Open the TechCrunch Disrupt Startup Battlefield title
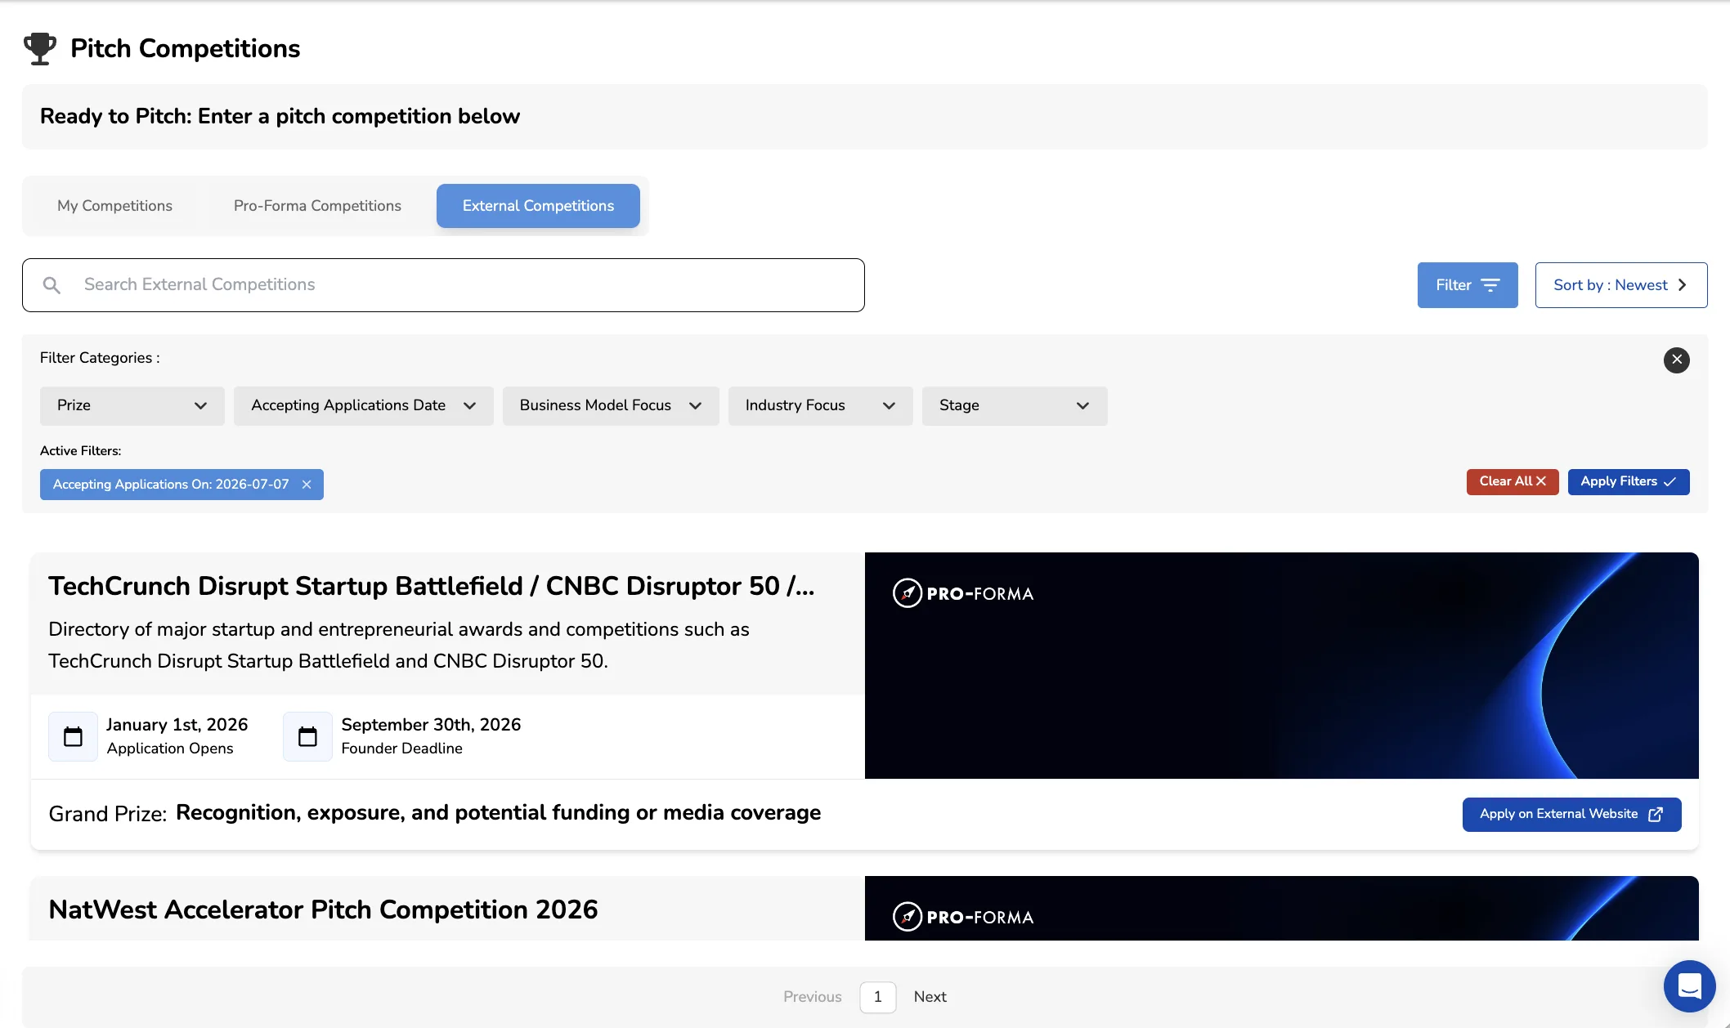The image size is (1730, 1028). pos(431,586)
